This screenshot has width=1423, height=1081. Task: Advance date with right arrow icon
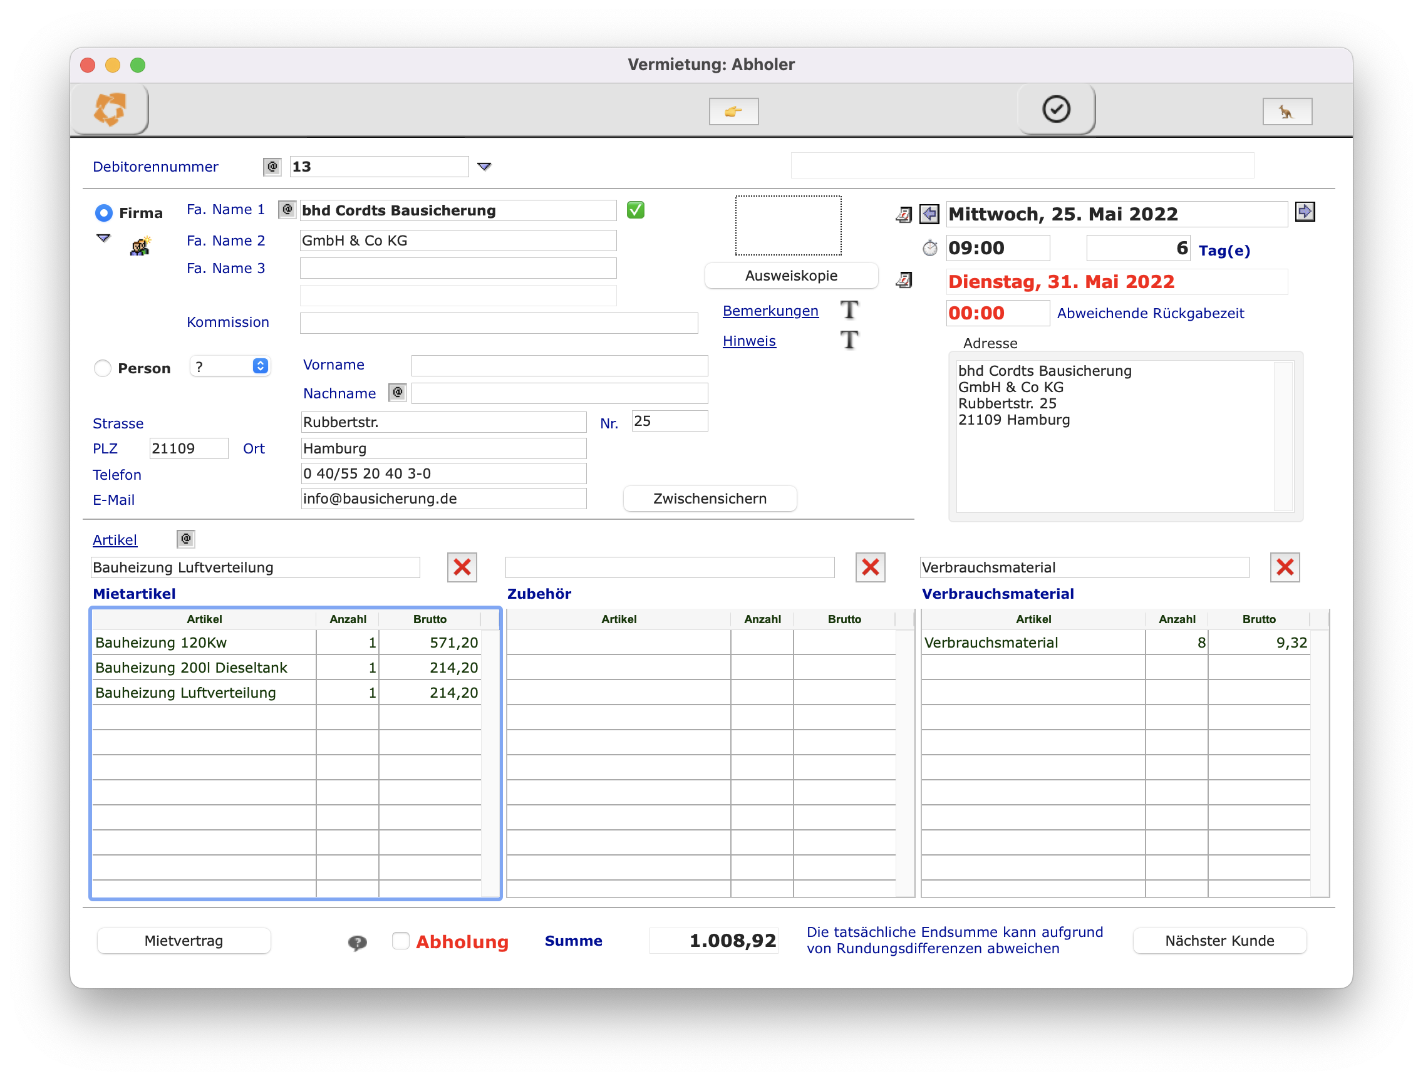point(1305,212)
